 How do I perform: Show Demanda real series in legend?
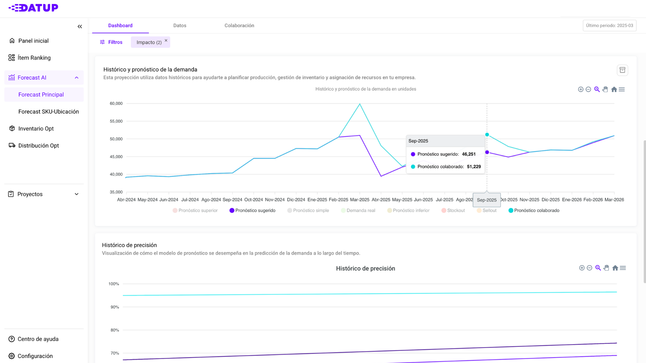(358, 210)
